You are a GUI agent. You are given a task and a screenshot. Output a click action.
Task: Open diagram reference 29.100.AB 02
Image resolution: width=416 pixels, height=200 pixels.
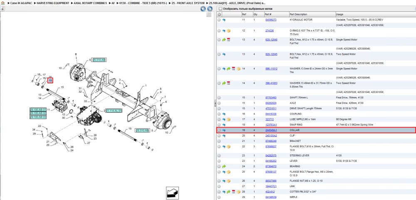38,113
